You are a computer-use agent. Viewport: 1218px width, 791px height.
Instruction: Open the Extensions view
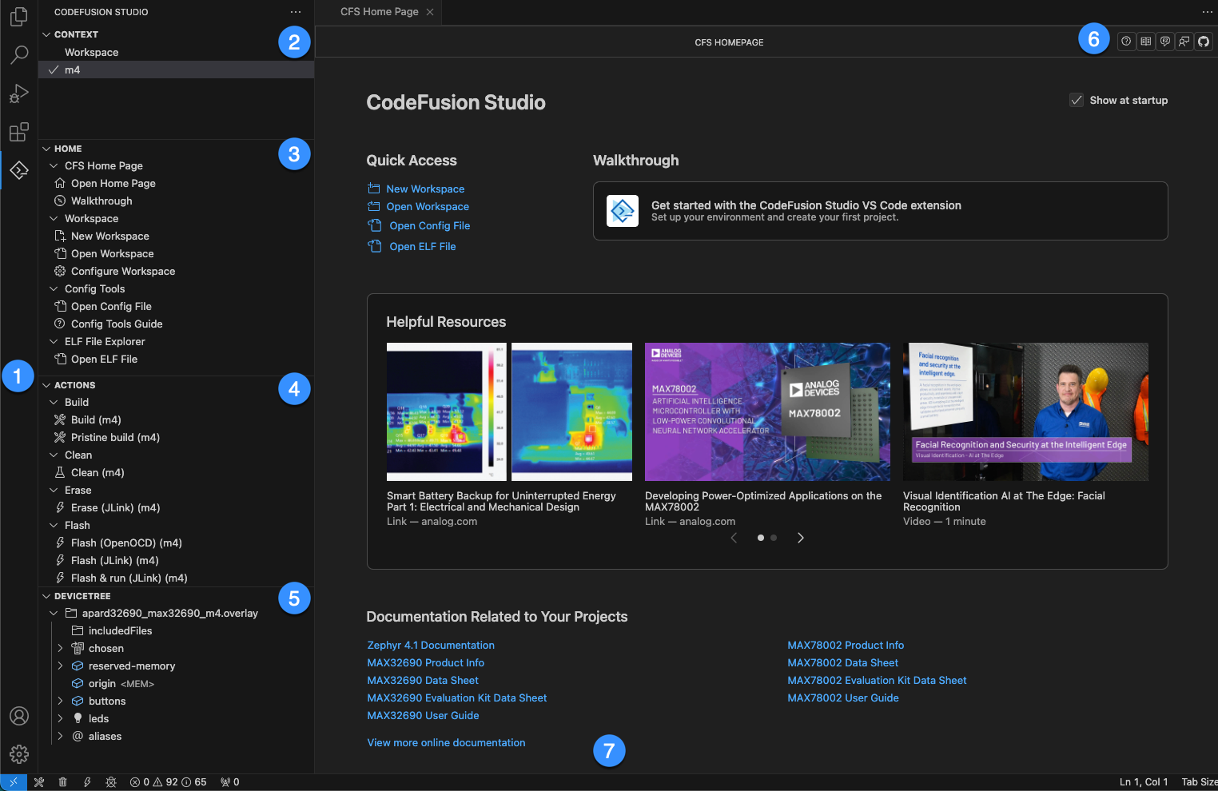coord(19,132)
